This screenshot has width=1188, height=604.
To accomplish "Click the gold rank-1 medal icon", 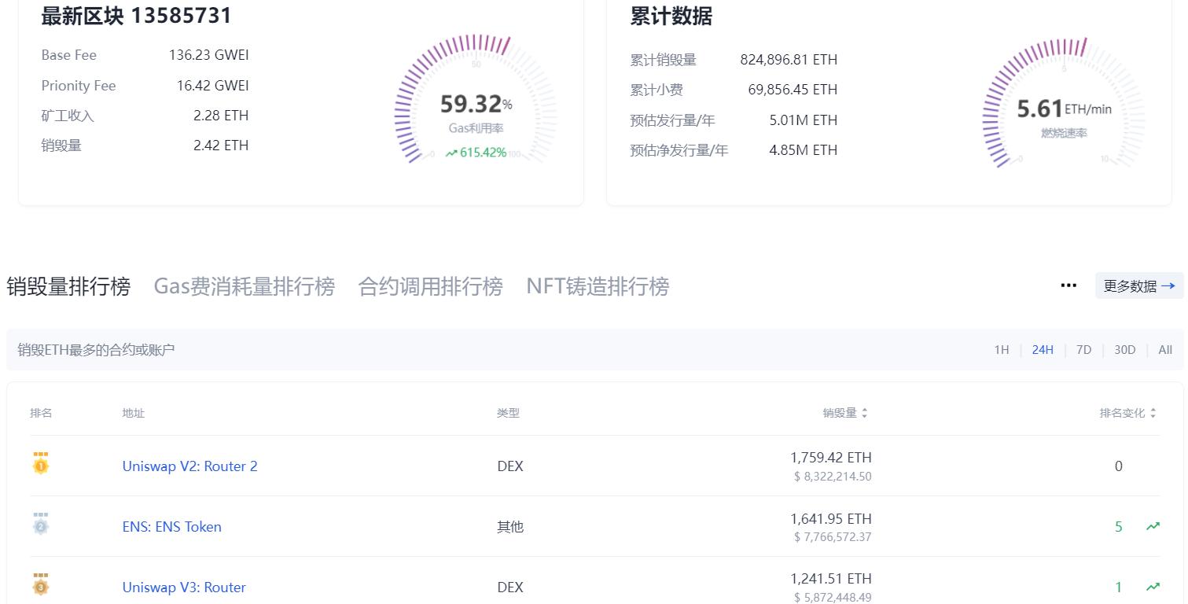I will click(40, 465).
